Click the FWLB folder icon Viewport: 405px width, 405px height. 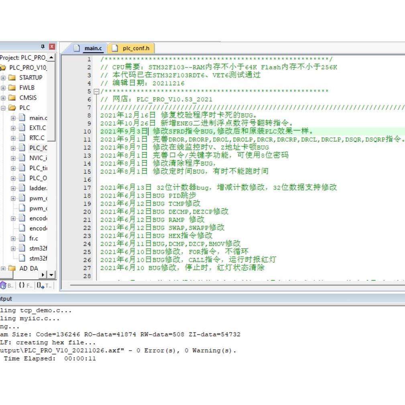click(x=12, y=88)
